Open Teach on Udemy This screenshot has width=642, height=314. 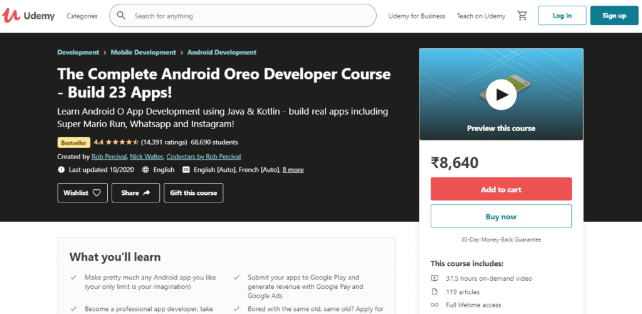481,16
